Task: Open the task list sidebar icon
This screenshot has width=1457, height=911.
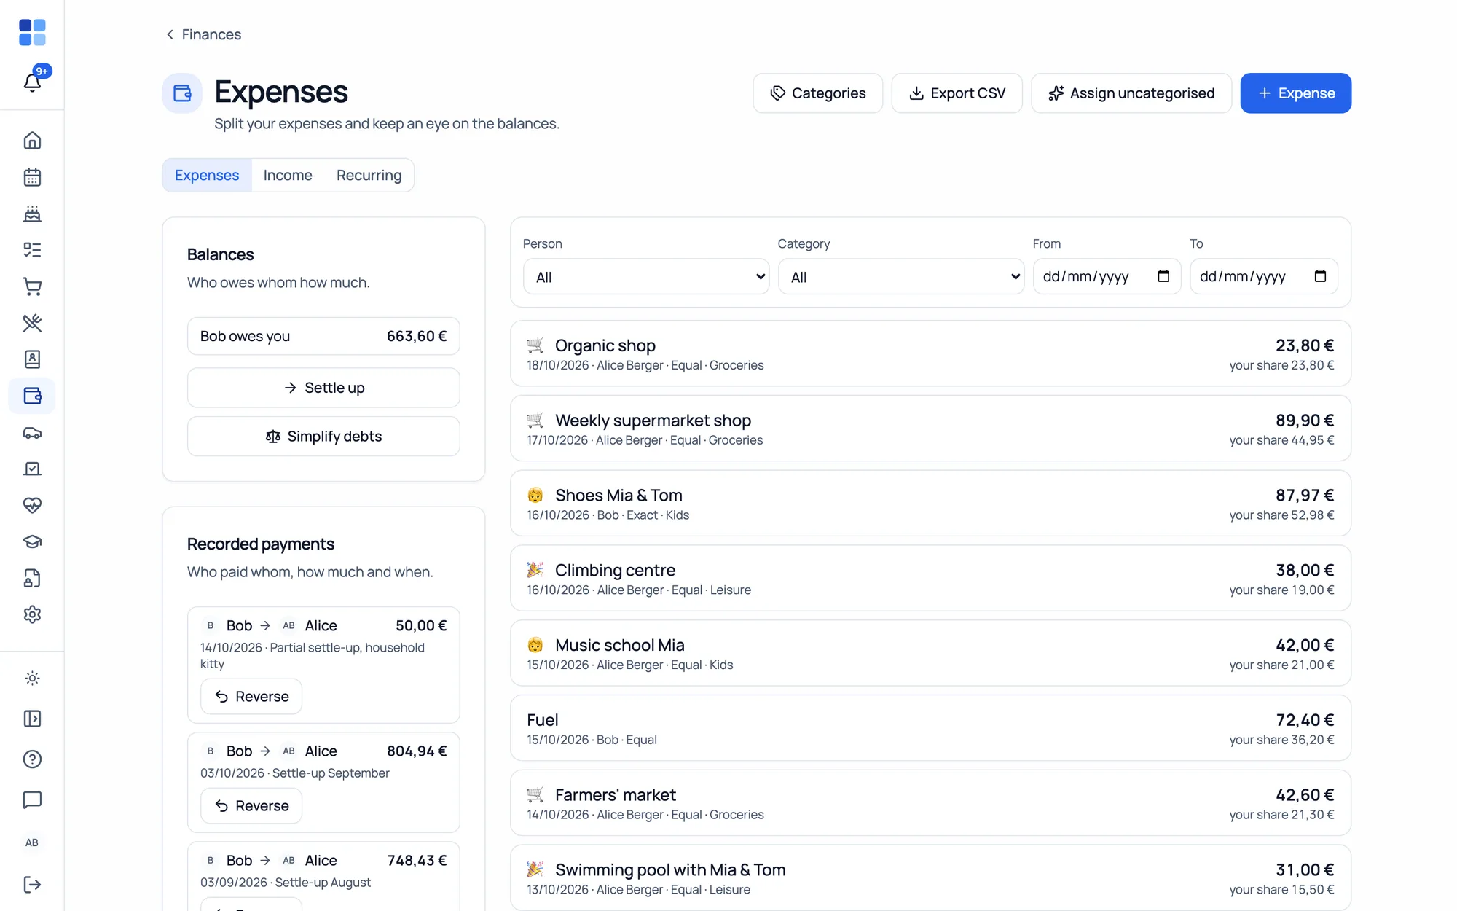Action: coord(32,250)
